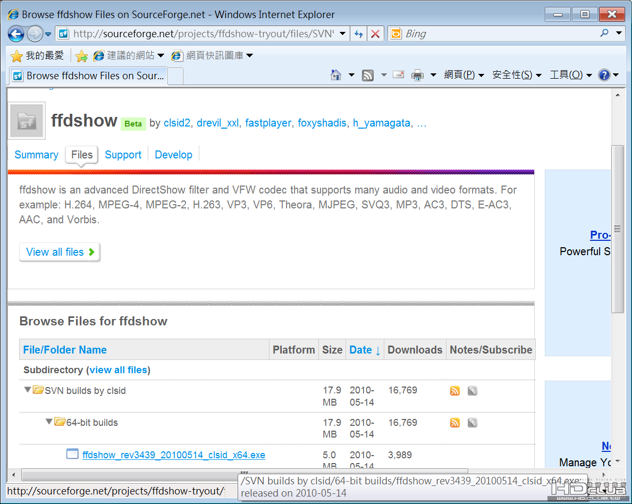Open the fastplayer author link
Image resolution: width=632 pixels, height=504 pixels.
pyautogui.click(x=268, y=123)
